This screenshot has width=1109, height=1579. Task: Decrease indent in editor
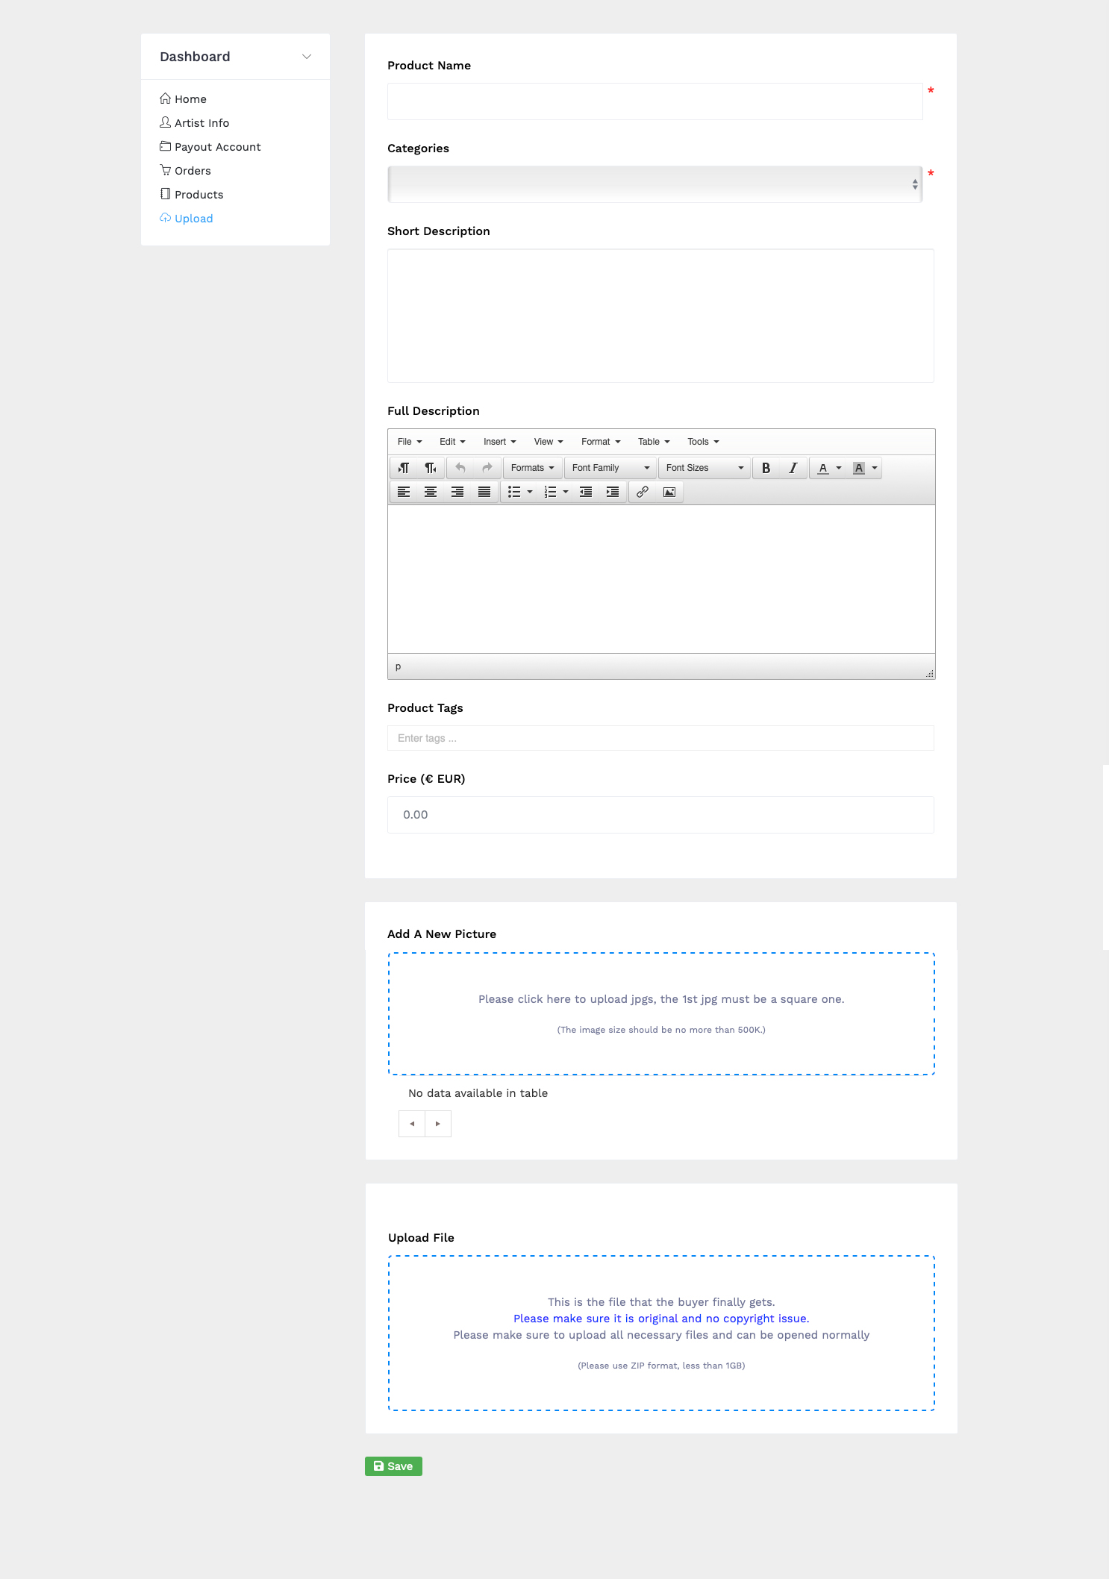[586, 492]
